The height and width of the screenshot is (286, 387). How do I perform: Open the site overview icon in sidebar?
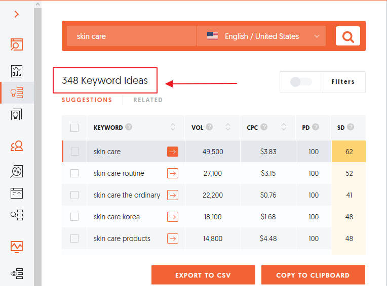pos(17,44)
